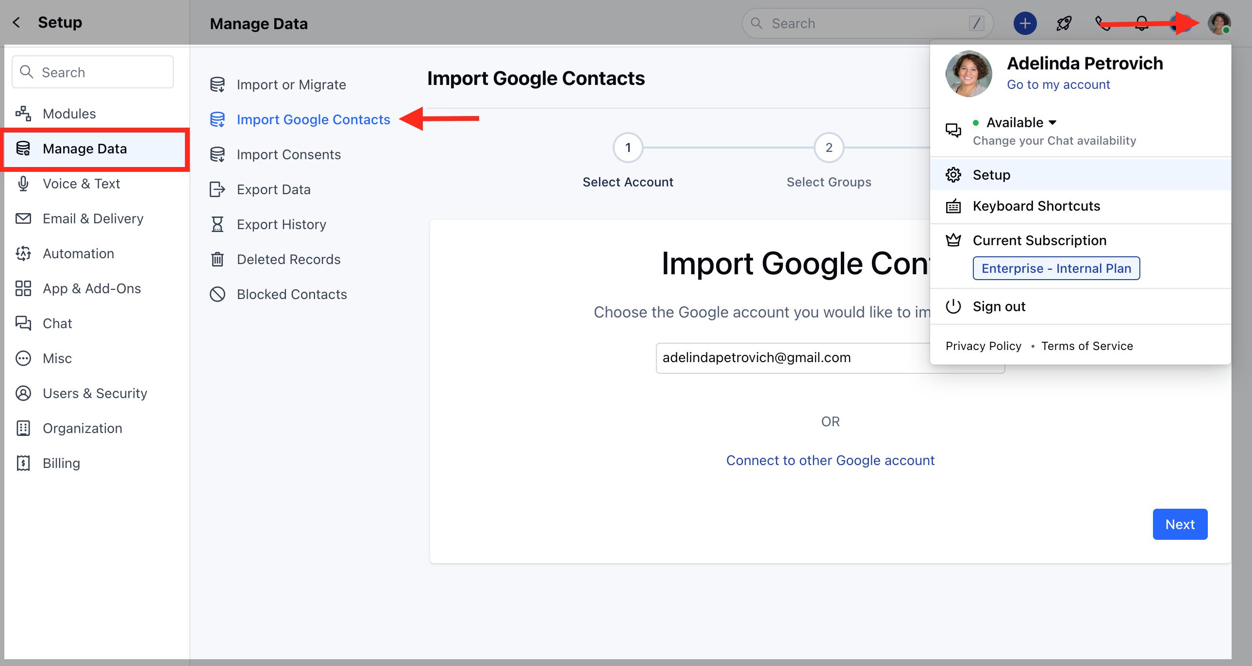Click the Sign out power icon
This screenshot has width=1252, height=666.
click(953, 306)
